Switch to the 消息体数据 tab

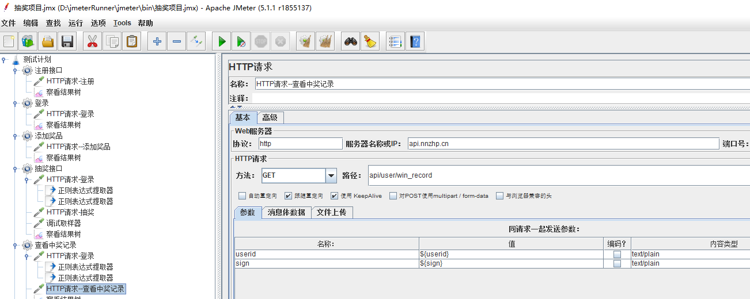pos(286,212)
